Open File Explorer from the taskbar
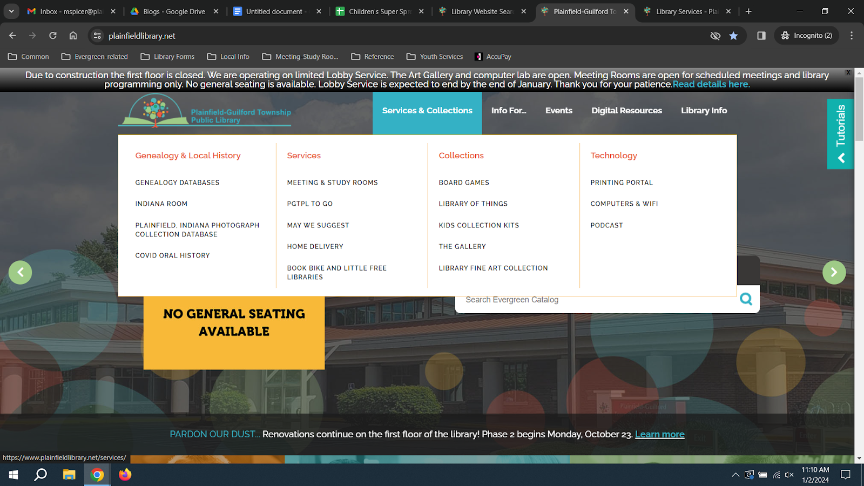The width and height of the screenshot is (864, 486). pyautogui.click(x=69, y=475)
